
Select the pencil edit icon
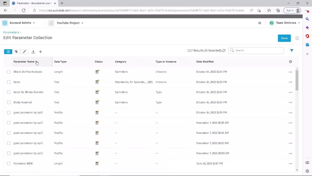[24, 52]
